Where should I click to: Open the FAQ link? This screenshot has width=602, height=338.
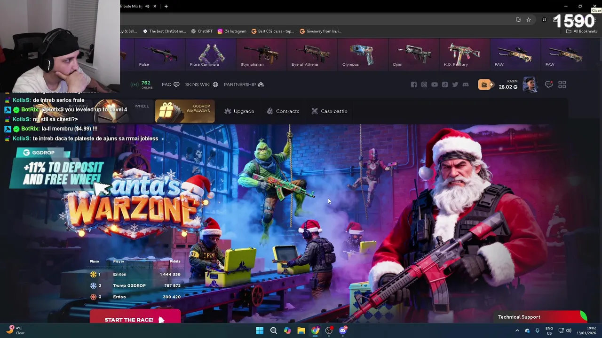(171, 84)
